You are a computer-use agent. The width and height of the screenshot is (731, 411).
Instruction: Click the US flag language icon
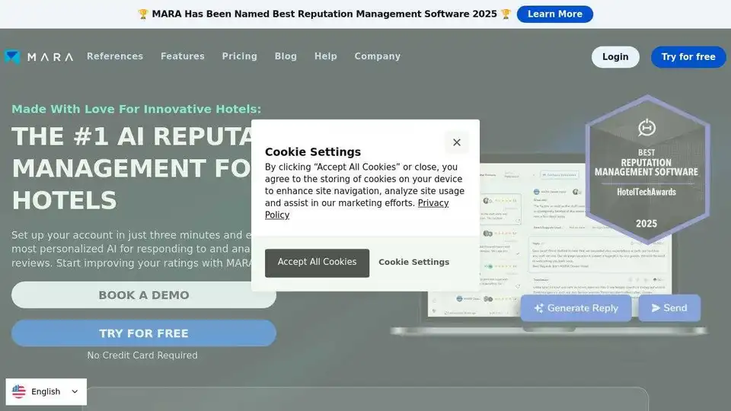18,391
